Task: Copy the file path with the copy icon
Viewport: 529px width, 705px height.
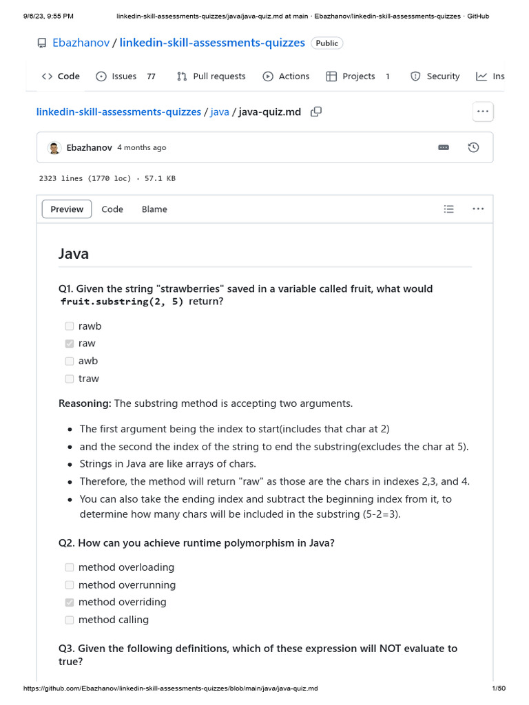Action: click(316, 112)
